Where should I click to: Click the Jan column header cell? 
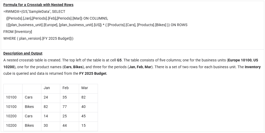47,88
